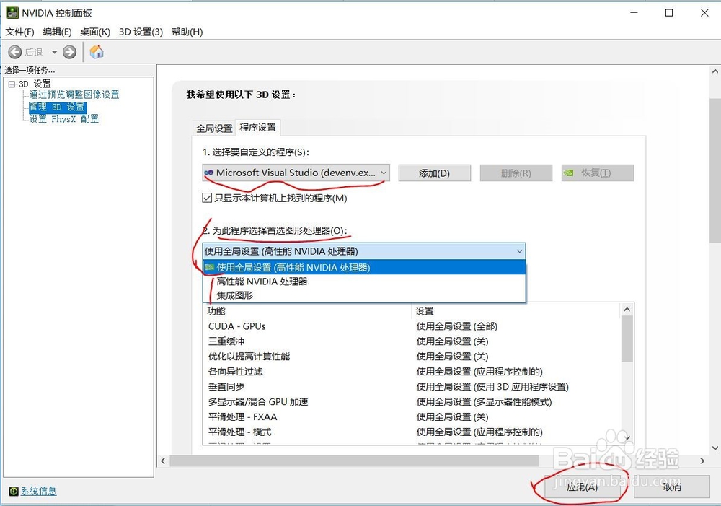Image resolution: width=721 pixels, height=506 pixels.
Task: Toggle 只显示本计算机上找到的程序 checkbox
Action: [207, 198]
